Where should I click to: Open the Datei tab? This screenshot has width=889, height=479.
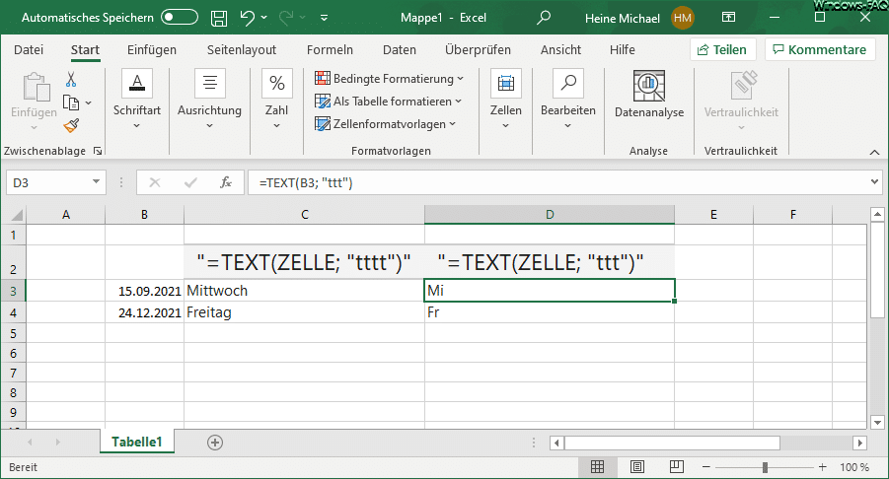pyautogui.click(x=29, y=50)
